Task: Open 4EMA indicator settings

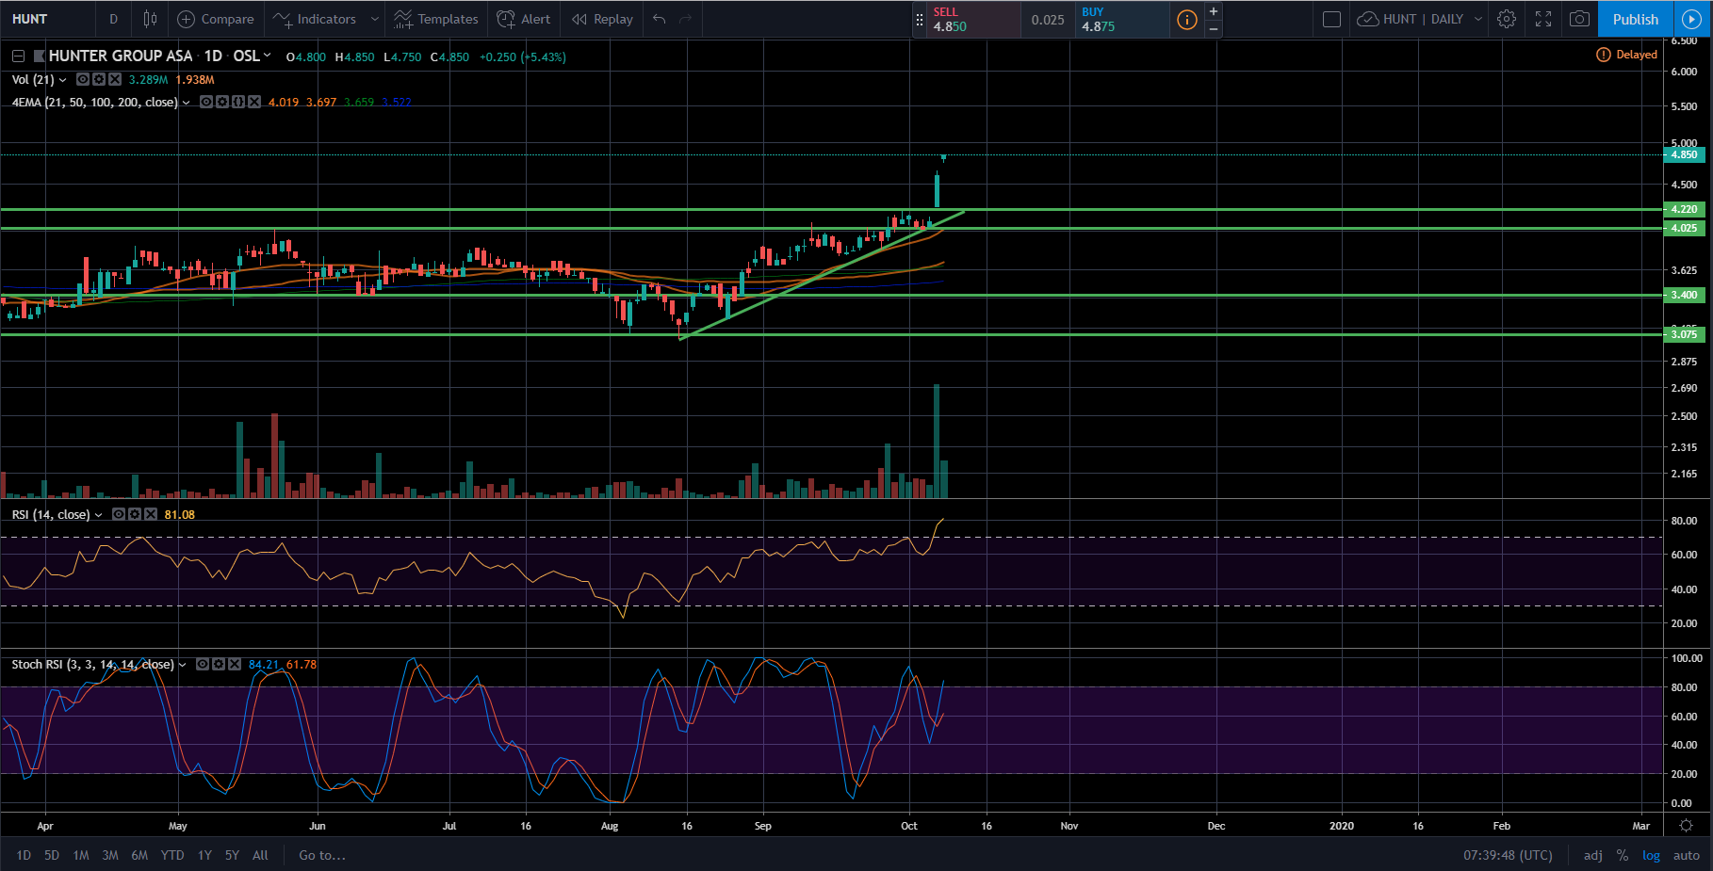Action: [222, 103]
